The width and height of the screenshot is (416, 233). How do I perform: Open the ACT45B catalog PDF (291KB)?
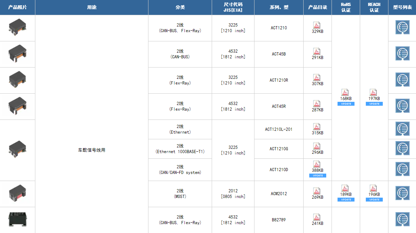point(317,52)
